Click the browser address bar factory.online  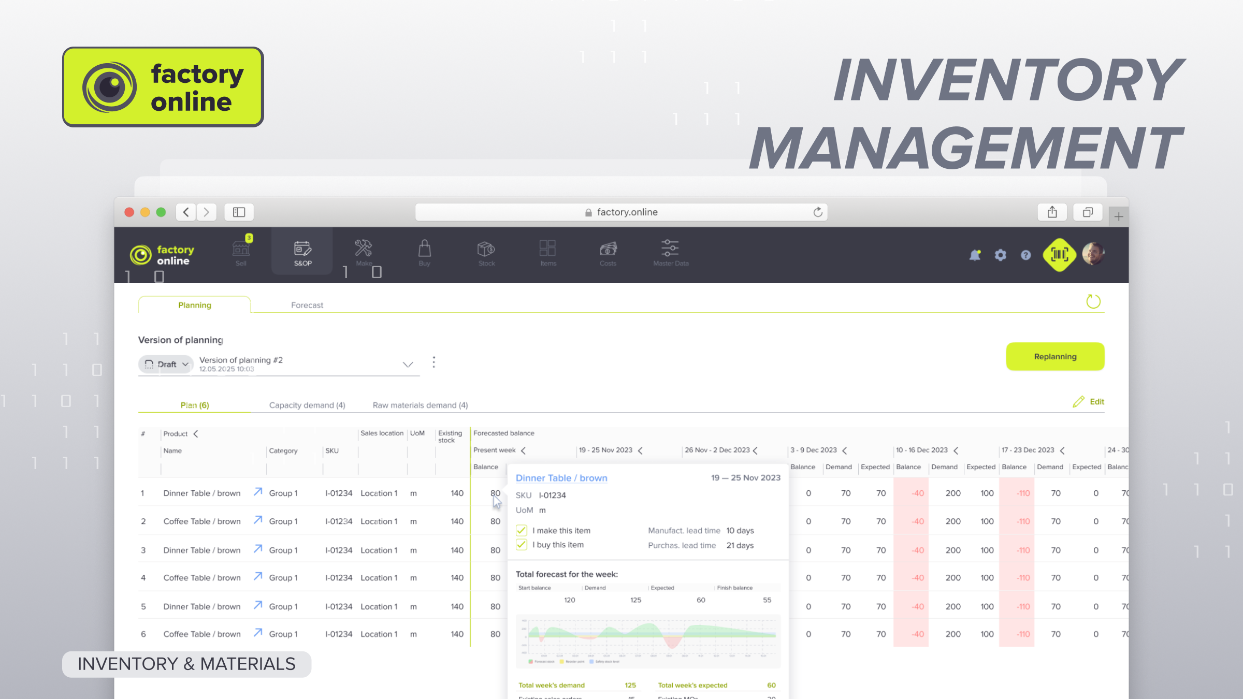[x=621, y=212]
